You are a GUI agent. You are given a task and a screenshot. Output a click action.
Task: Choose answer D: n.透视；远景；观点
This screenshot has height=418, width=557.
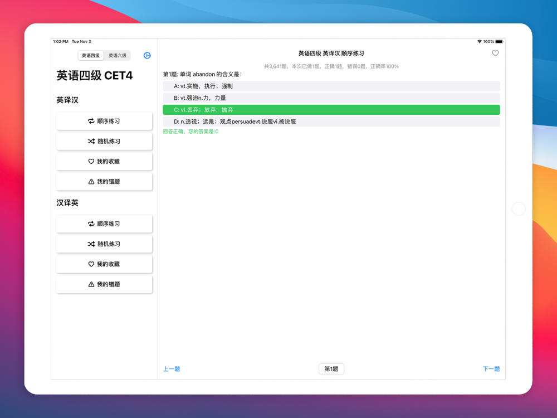coord(331,121)
